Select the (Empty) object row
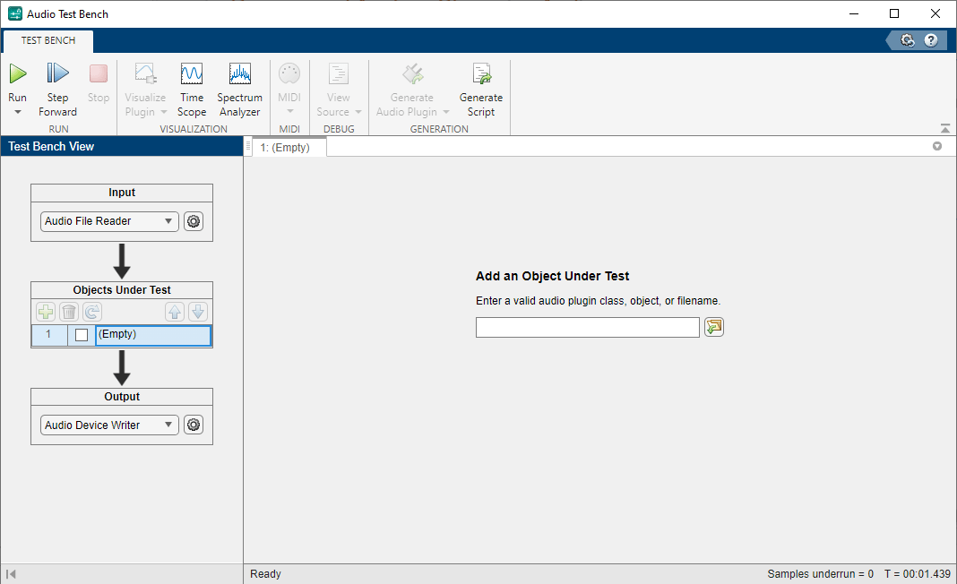The height and width of the screenshot is (584, 957). (x=153, y=336)
